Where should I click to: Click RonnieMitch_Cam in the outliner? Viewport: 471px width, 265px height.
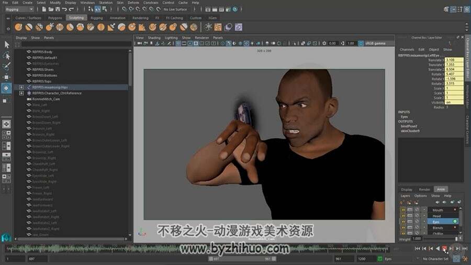pyautogui.click(x=46, y=99)
